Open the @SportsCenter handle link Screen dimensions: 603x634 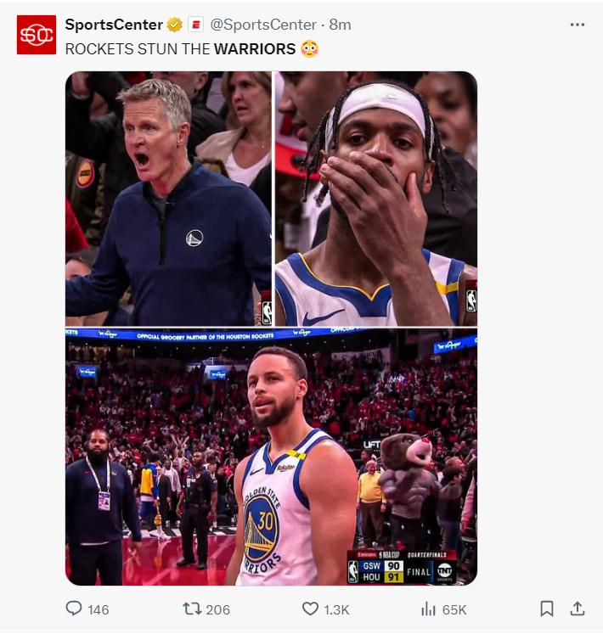pos(262,25)
